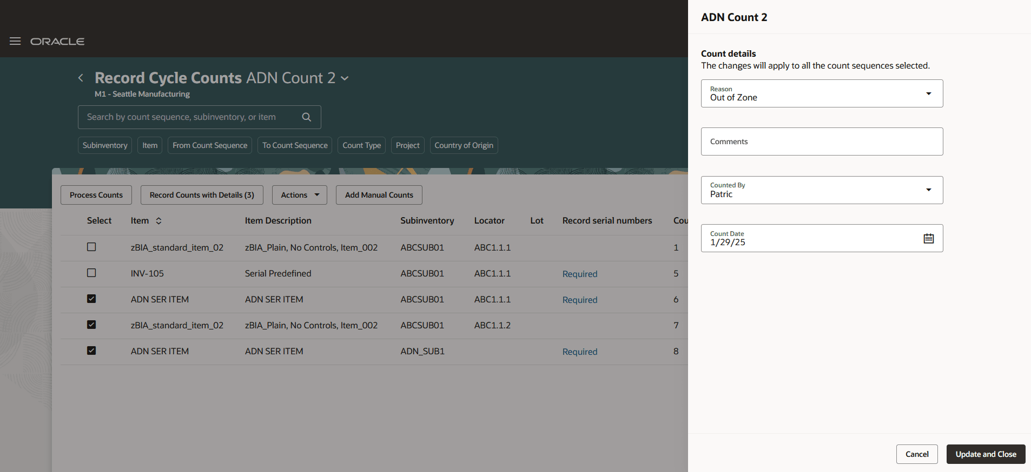Click the Oracle logo
This screenshot has width=1031, height=472.
point(57,42)
